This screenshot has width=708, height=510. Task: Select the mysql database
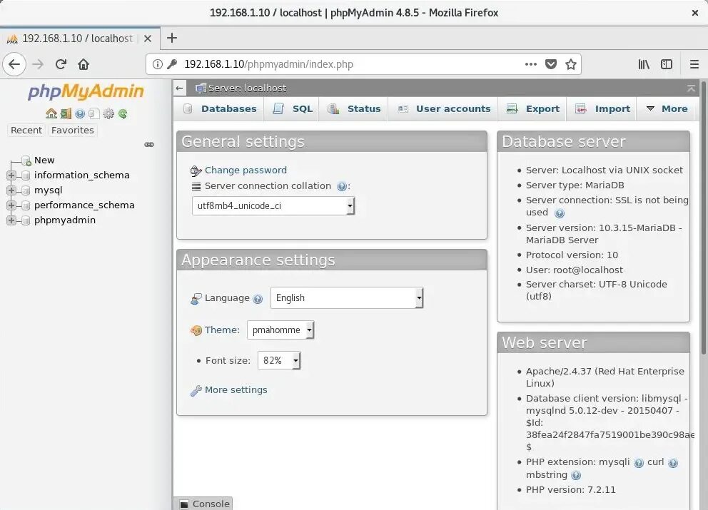49,190
